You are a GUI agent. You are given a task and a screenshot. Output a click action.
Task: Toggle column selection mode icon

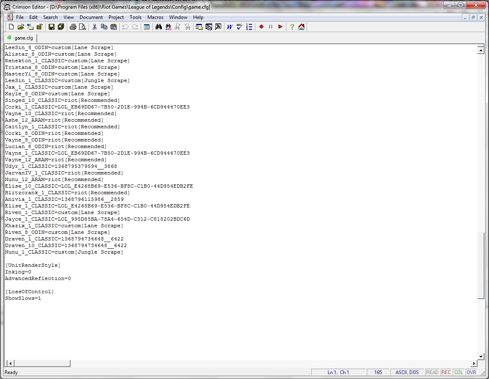tap(146, 27)
